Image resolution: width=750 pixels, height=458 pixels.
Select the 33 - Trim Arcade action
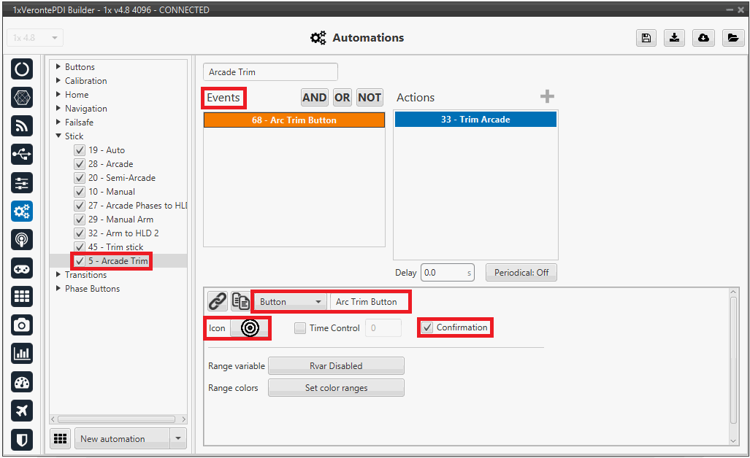[475, 120]
